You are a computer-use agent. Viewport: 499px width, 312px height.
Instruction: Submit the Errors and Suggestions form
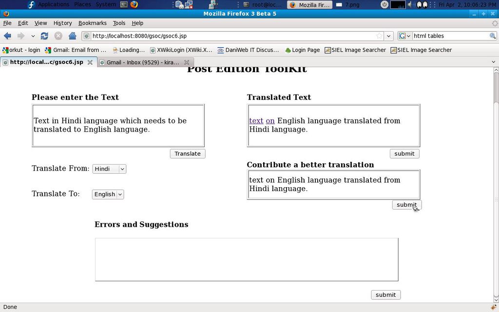coord(385,294)
